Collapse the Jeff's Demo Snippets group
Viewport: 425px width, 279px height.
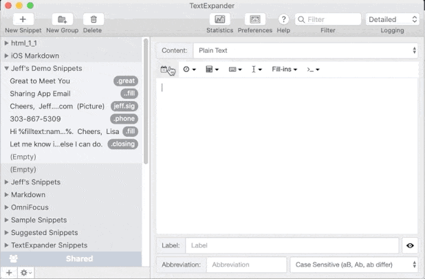(x=6, y=69)
